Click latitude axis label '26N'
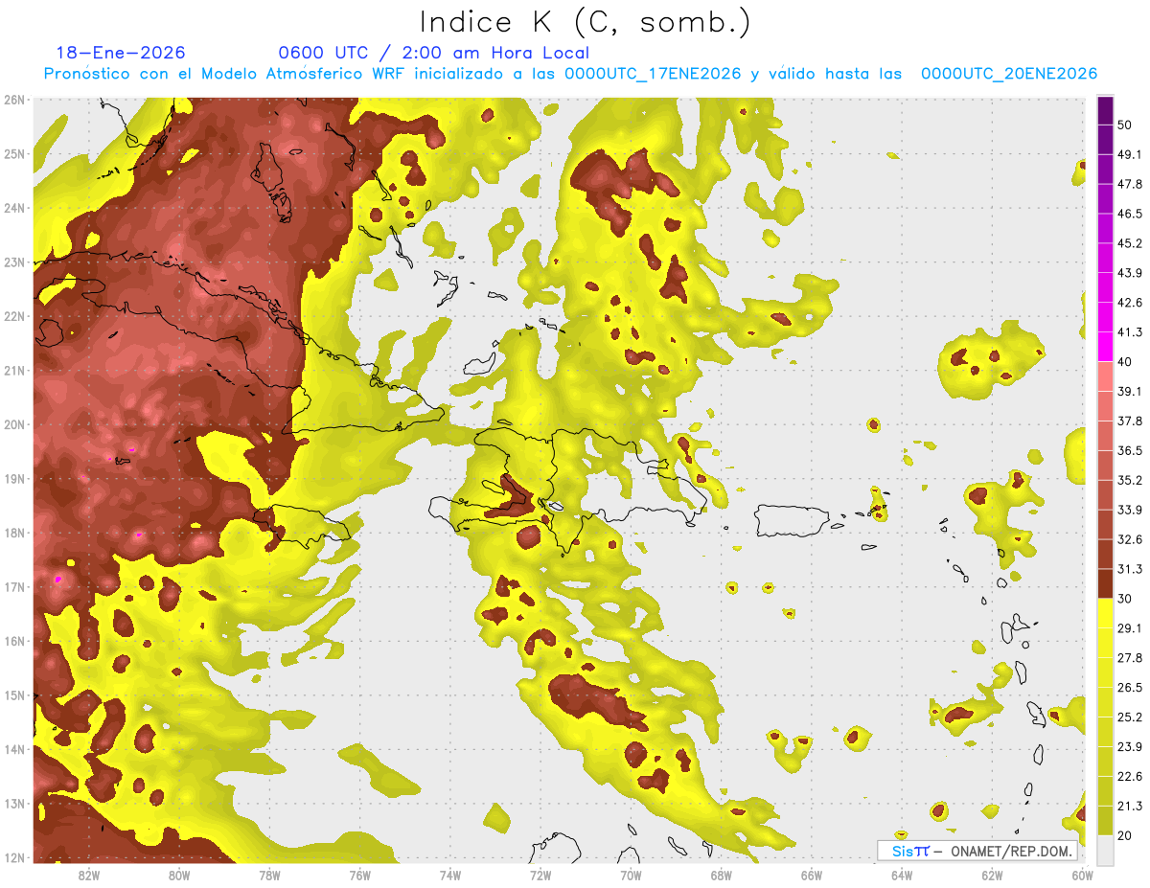 point(13,100)
